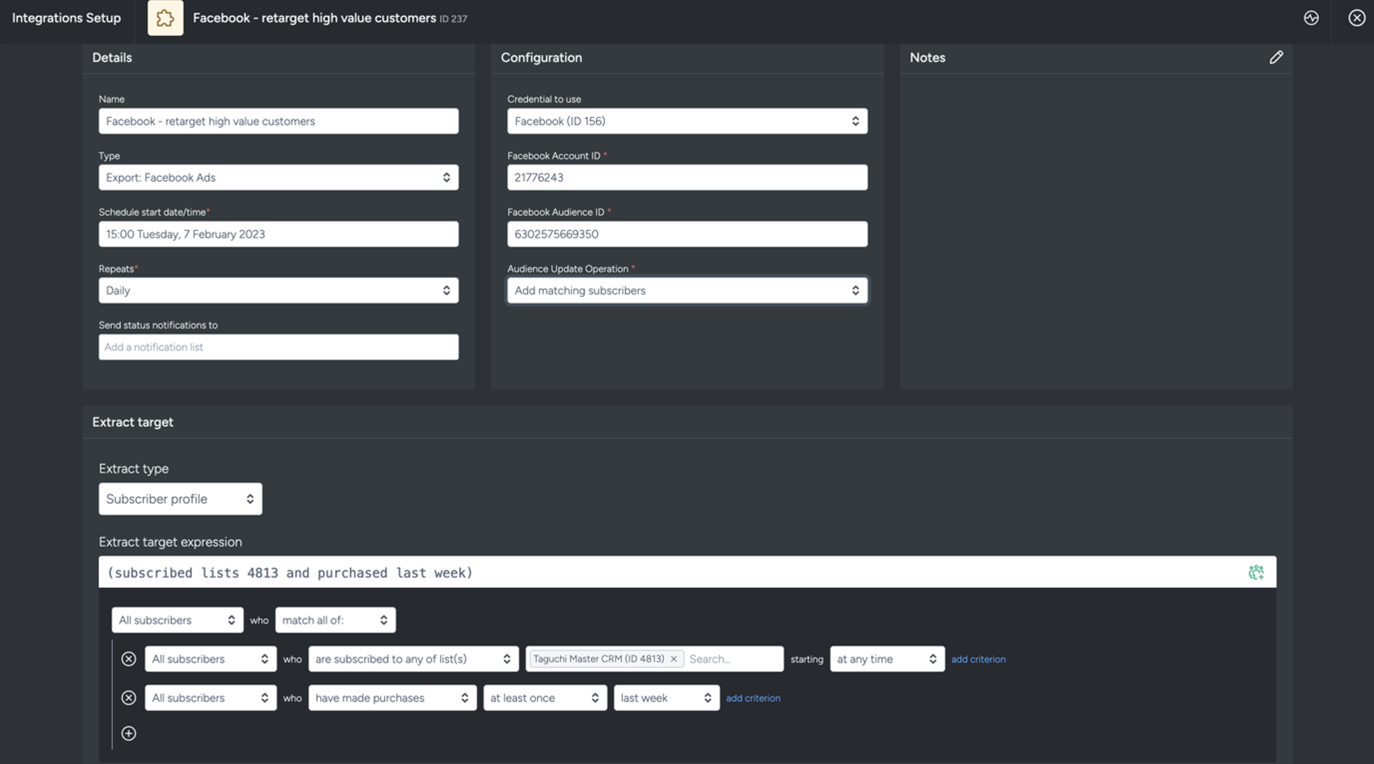Click the Send status notifications field

tap(279, 347)
